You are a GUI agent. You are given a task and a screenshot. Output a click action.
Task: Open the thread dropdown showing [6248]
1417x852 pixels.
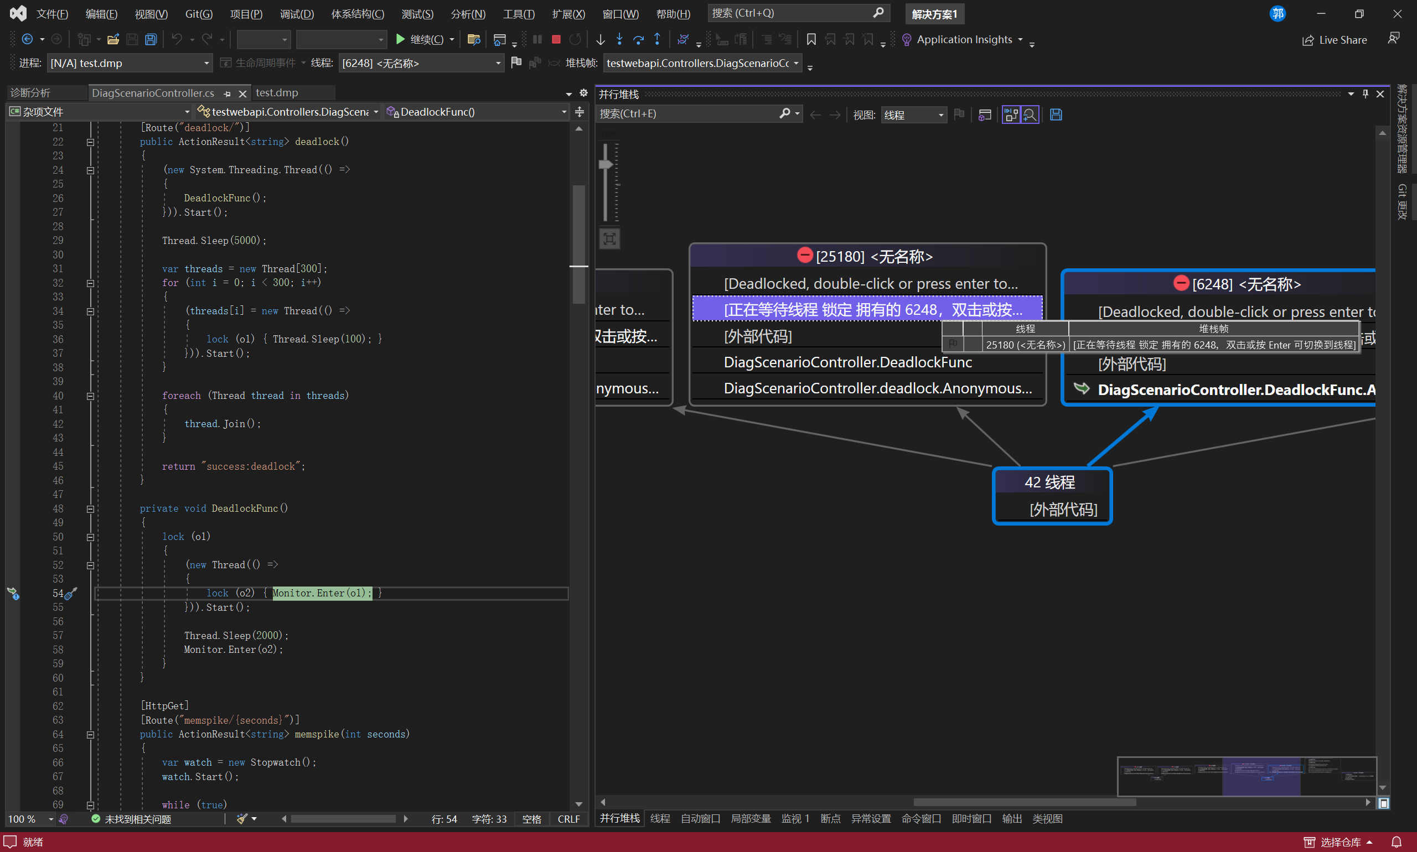coord(422,63)
